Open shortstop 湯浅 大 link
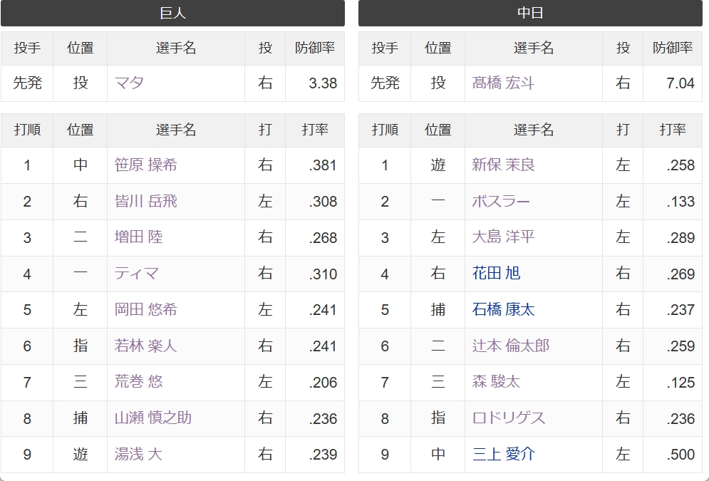Screen dimensions: 709x481 (x=138, y=455)
